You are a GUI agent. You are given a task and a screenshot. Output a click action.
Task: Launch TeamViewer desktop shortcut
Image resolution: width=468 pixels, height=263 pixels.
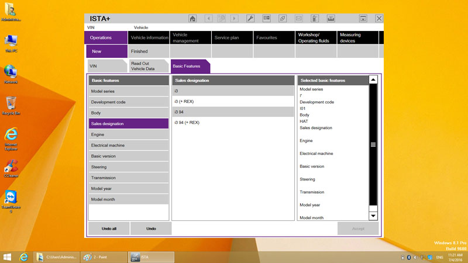coord(10,198)
